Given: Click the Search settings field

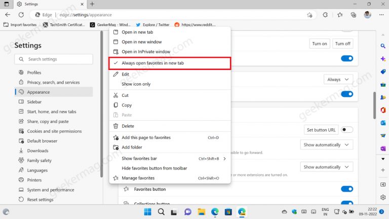Looking at the screenshot, I should click(54, 59).
